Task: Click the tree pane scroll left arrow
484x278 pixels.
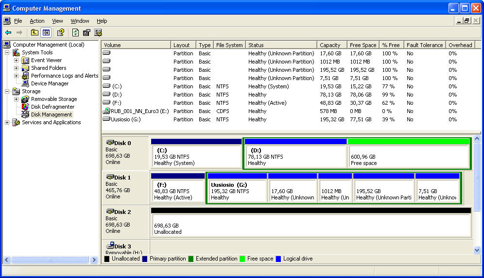Action: (x=7, y=260)
